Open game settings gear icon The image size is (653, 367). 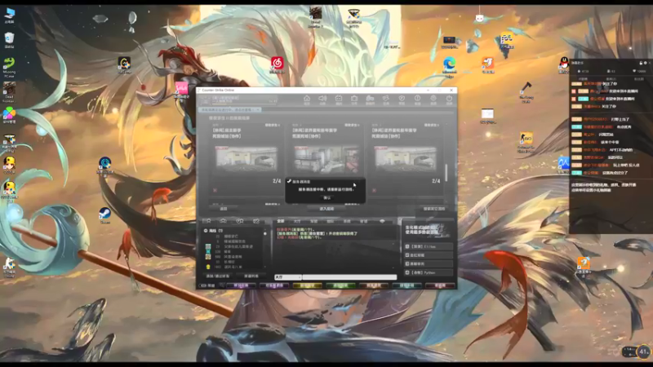[433, 99]
